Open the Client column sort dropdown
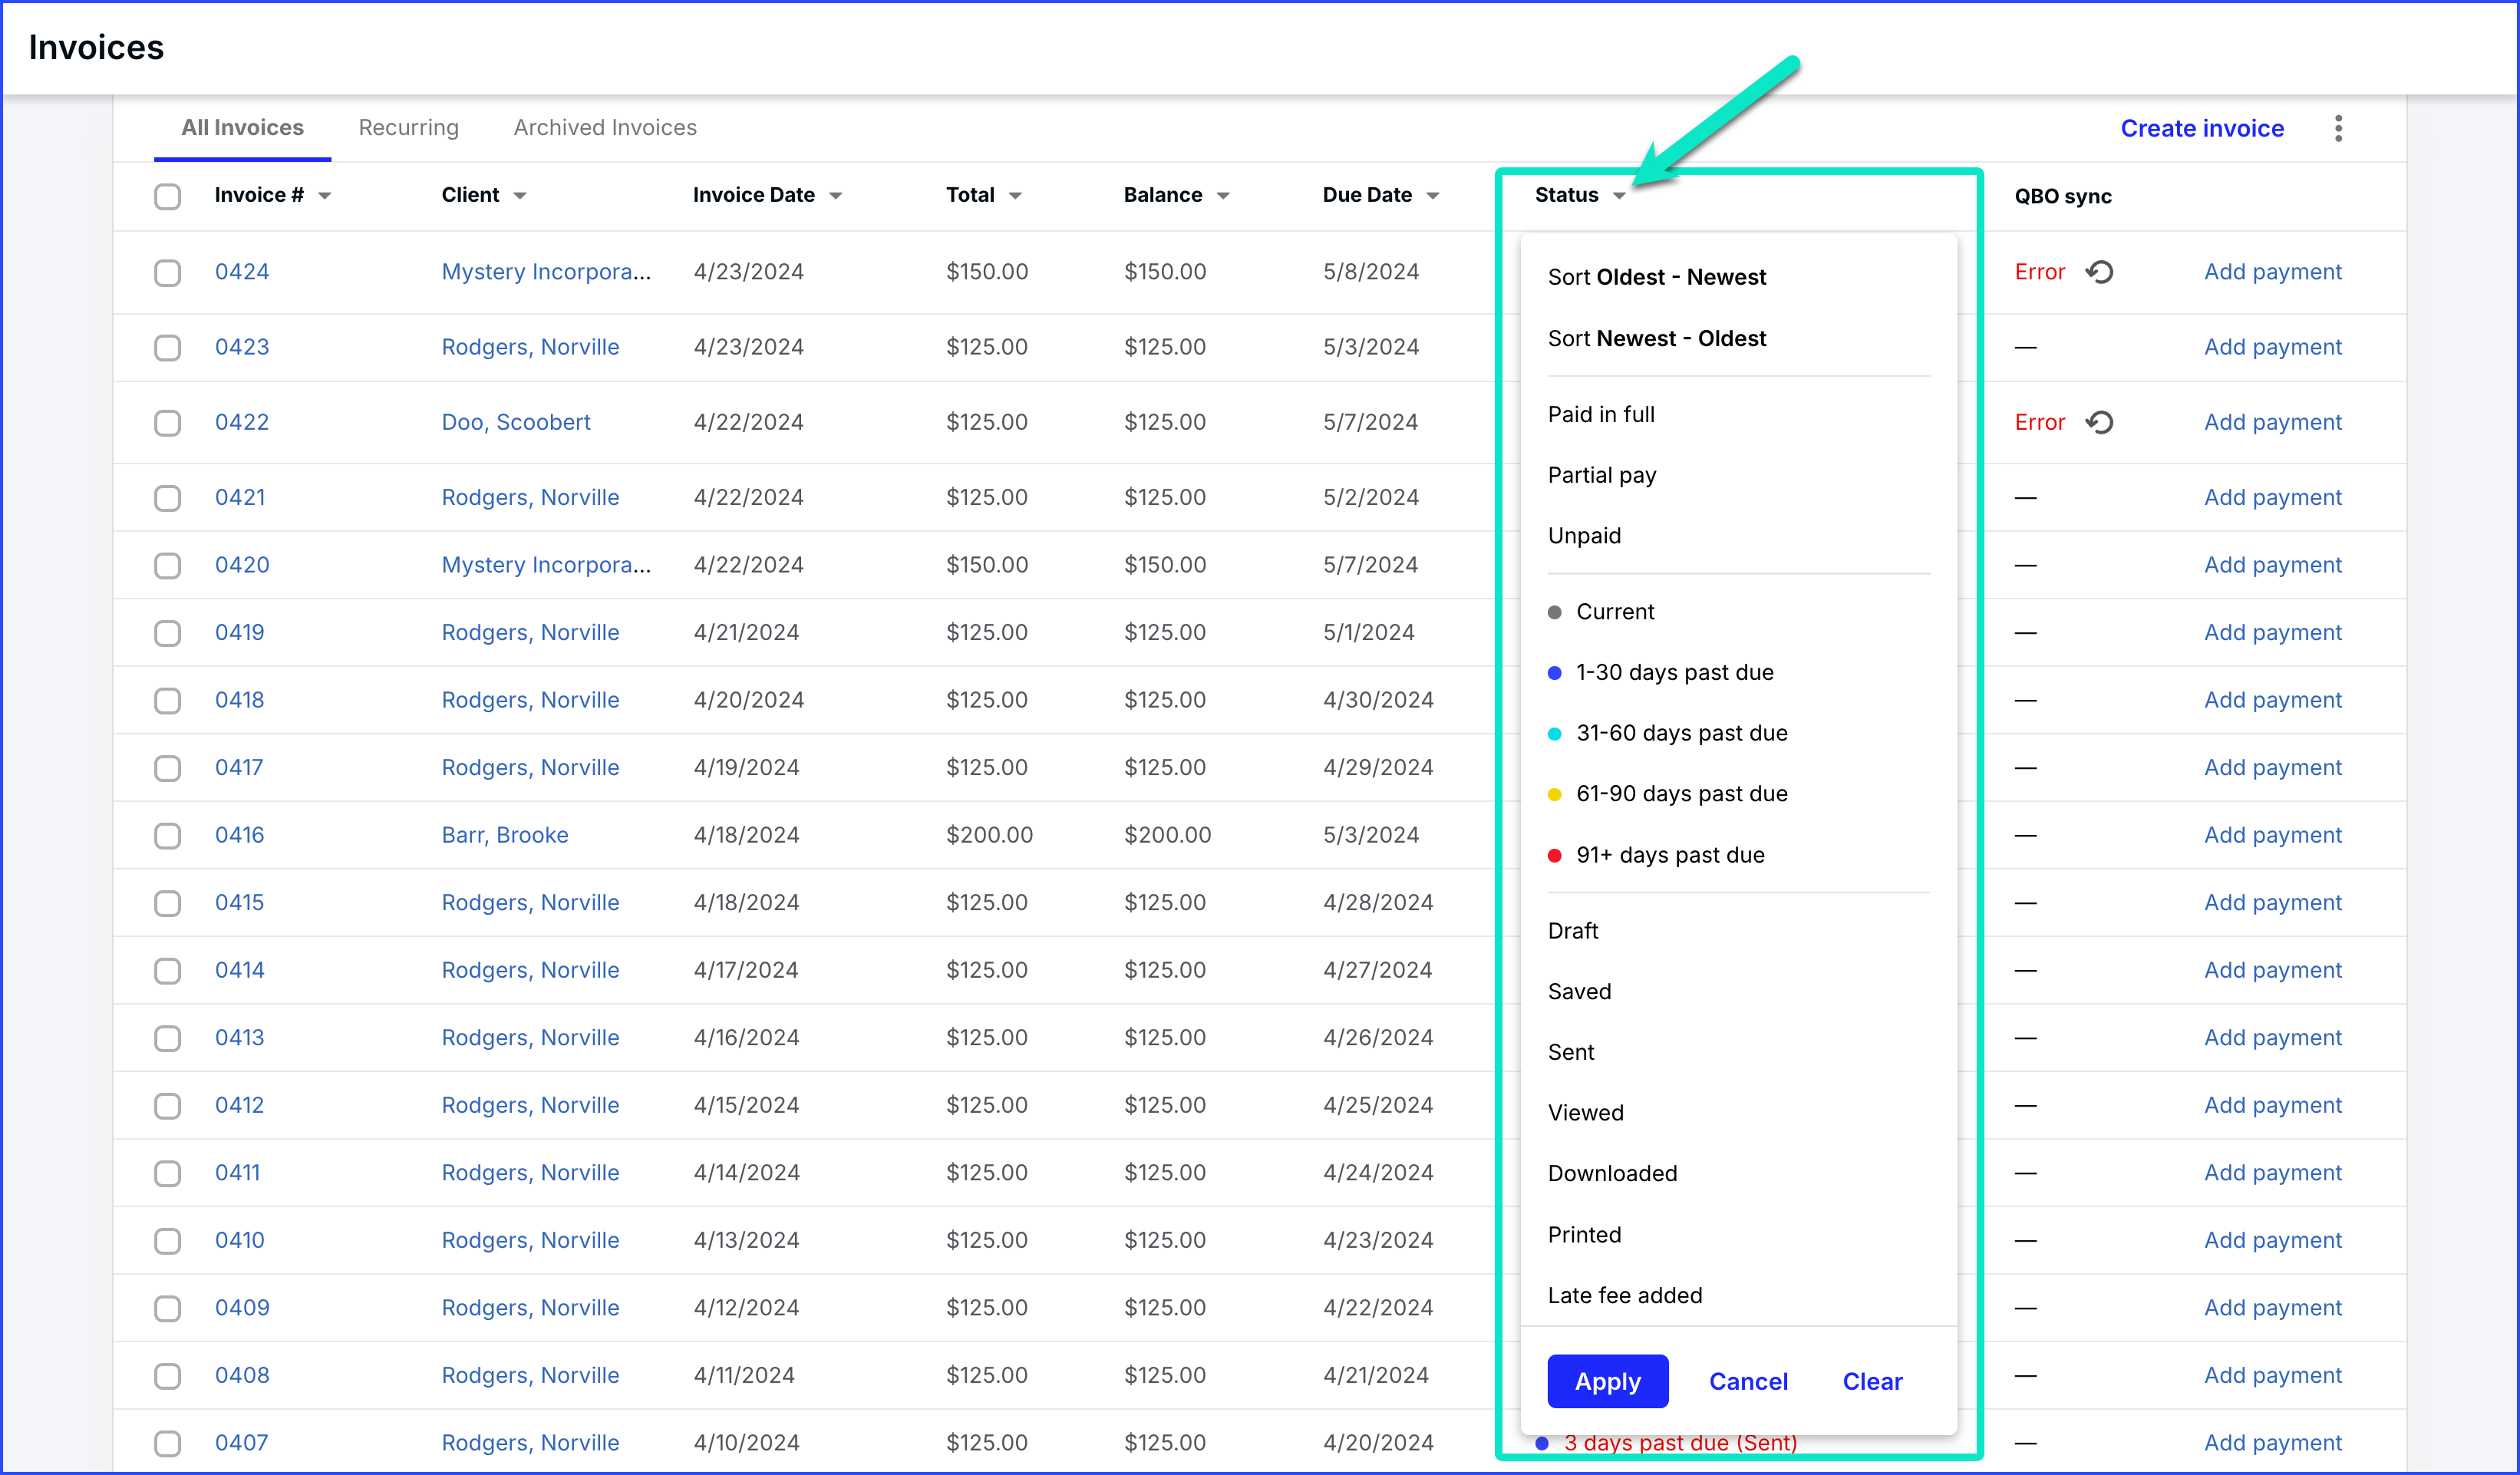The image size is (2520, 1475). pyautogui.click(x=521, y=195)
